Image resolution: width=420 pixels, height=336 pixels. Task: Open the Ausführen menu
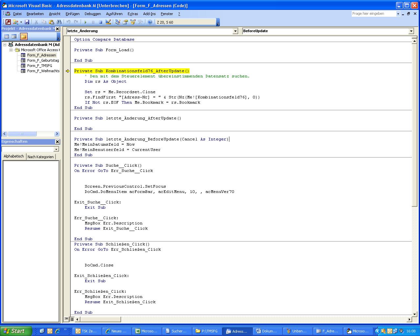pyautogui.click(x=114, y=14)
